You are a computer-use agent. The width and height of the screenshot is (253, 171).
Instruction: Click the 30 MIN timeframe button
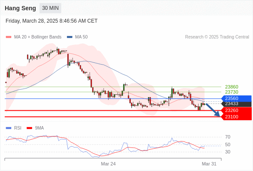(50, 8)
